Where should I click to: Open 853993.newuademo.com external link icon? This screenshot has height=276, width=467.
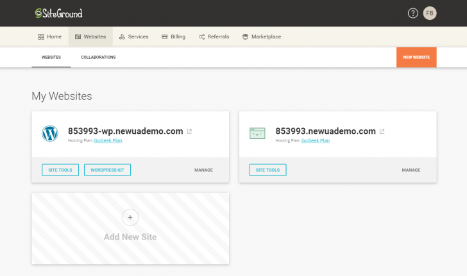tap(382, 131)
